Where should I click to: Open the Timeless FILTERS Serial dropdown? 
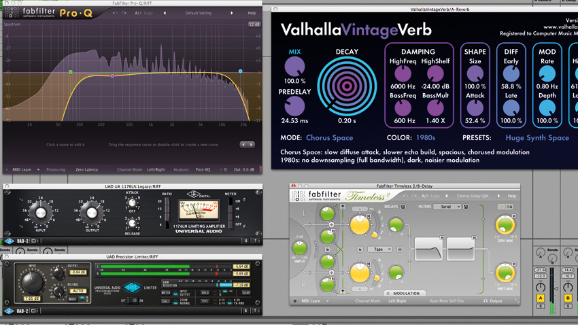(x=447, y=207)
